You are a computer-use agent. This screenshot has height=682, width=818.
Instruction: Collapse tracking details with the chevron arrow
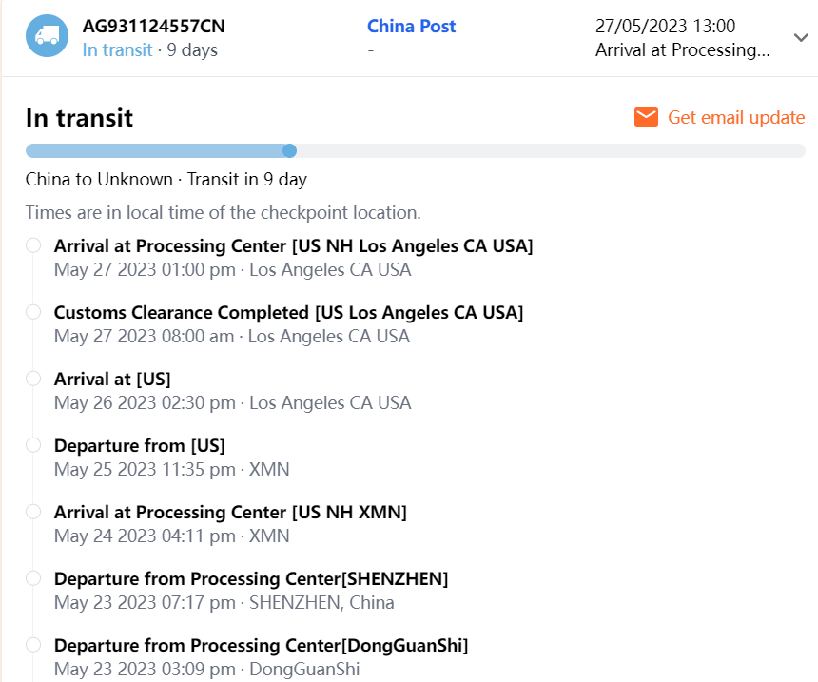coord(800,37)
